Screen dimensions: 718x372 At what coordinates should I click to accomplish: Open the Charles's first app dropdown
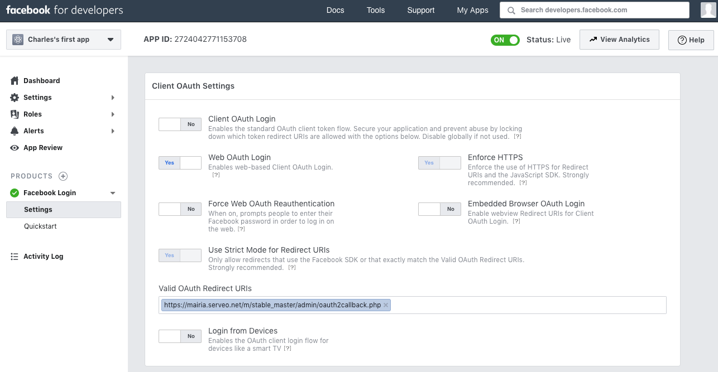click(x=64, y=40)
